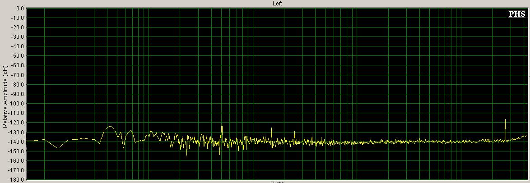530x183 pixels.
Task: Select the -140.0 axis tick label
Action: coord(17,142)
